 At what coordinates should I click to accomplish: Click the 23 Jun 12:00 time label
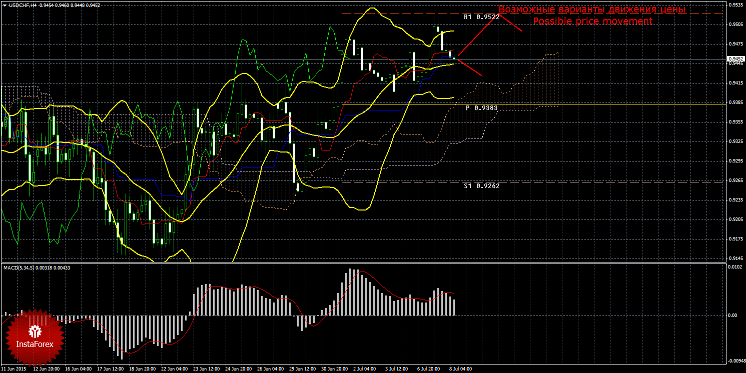[x=206, y=369]
